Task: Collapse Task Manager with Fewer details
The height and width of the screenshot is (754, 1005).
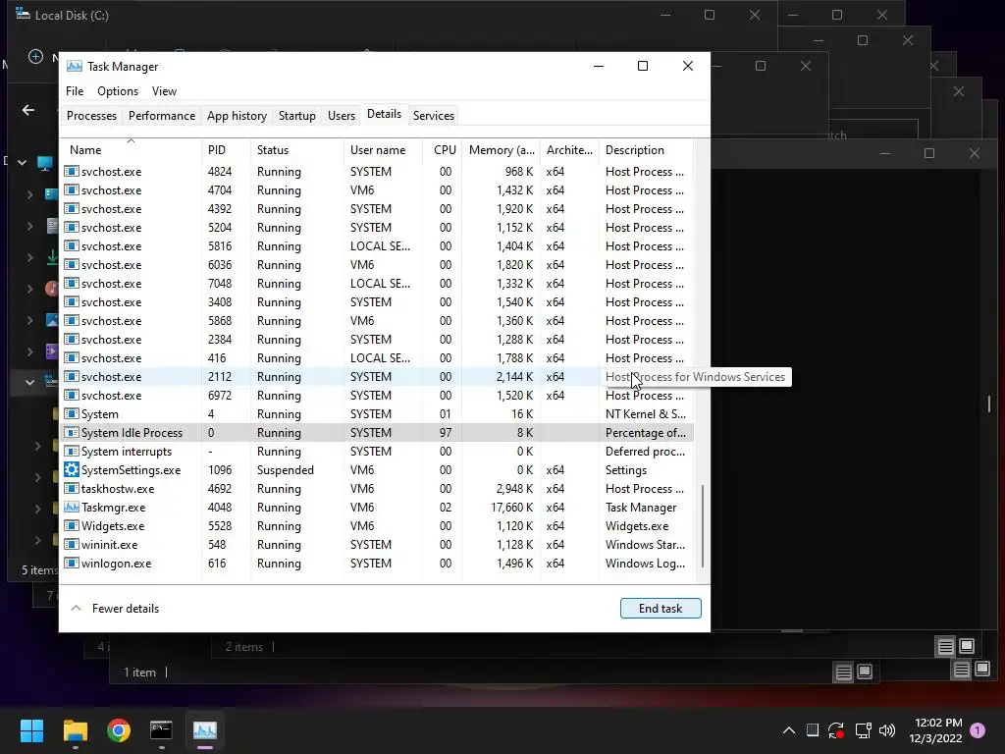Action: 115,609
